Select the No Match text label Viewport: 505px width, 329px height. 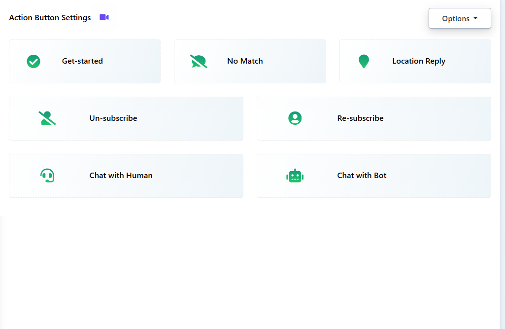pos(245,61)
